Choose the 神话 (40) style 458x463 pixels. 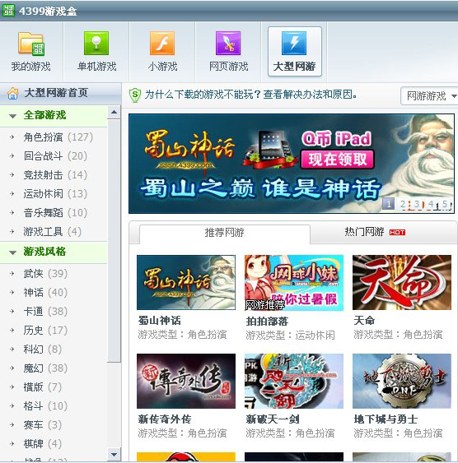[45, 293]
